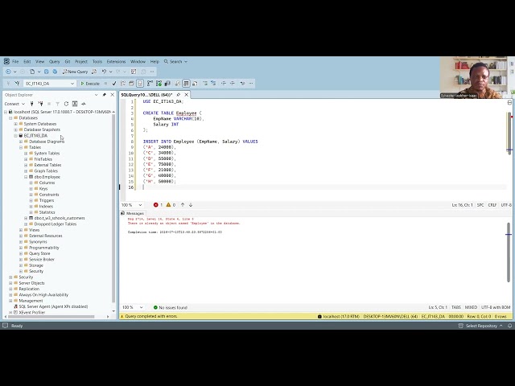Select Results to Text icon

177,84
